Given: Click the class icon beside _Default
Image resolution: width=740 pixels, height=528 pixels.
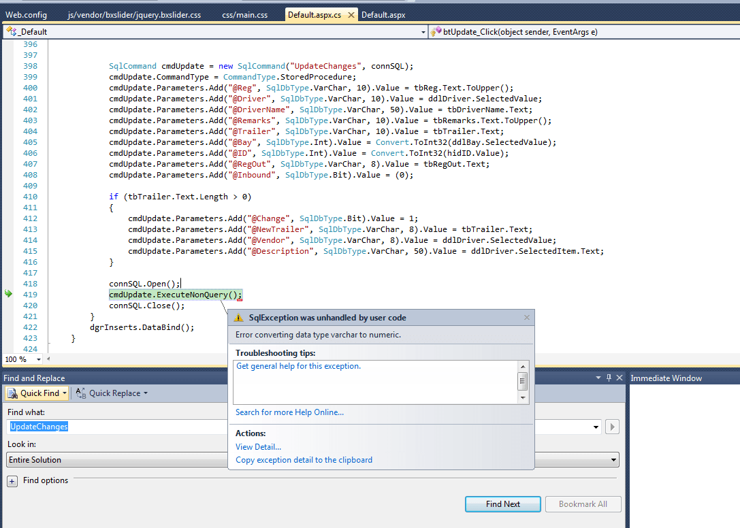Looking at the screenshot, I should [x=12, y=31].
